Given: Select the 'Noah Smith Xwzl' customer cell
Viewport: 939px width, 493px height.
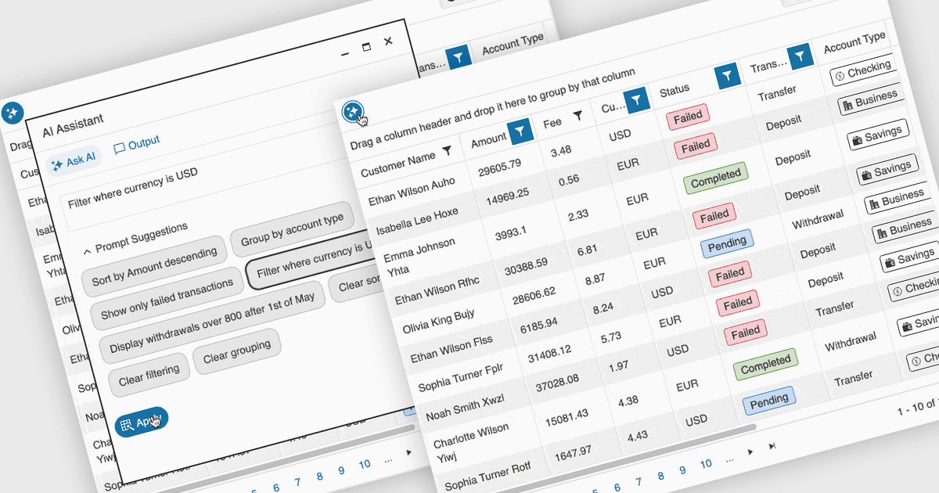Looking at the screenshot, I should point(465,407).
